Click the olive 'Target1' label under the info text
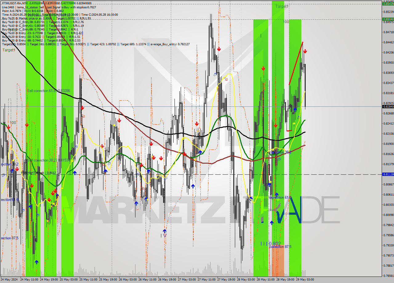Viewport: 394px width, 283px height. coord(9,50)
